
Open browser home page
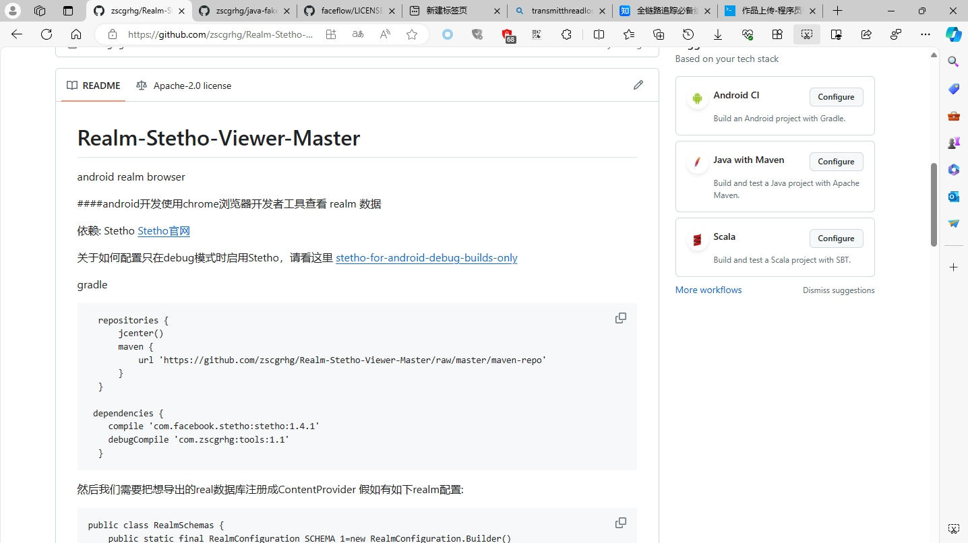tap(76, 34)
